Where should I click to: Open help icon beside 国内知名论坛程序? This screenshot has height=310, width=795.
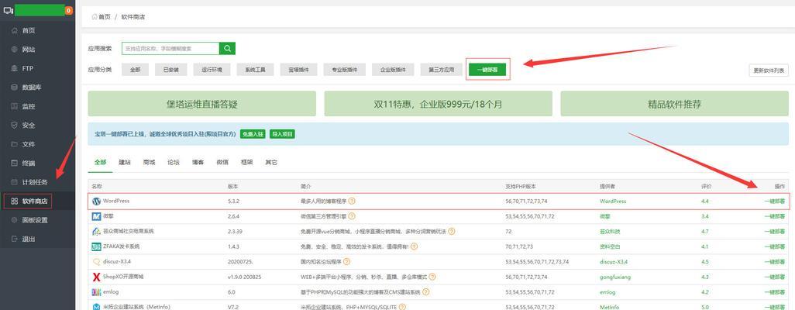pyautogui.click(x=347, y=262)
